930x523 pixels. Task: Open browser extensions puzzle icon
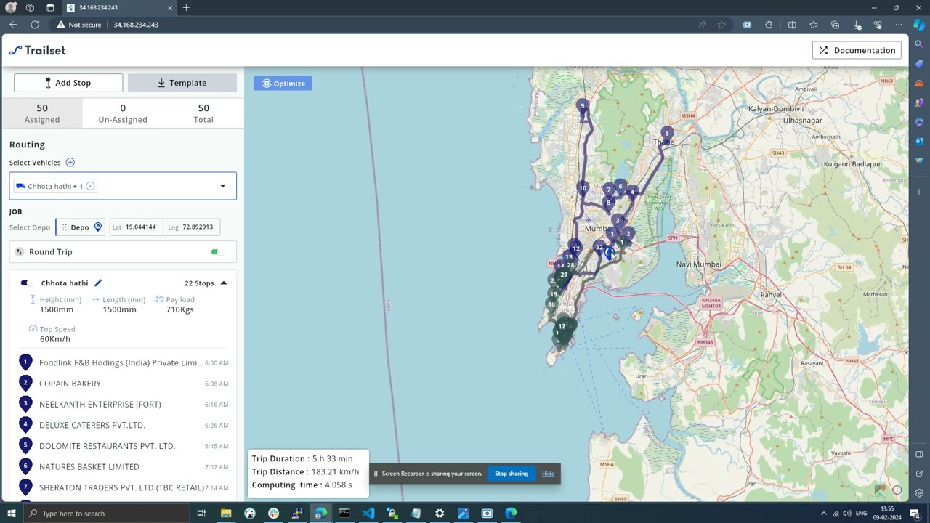pyautogui.click(x=769, y=25)
